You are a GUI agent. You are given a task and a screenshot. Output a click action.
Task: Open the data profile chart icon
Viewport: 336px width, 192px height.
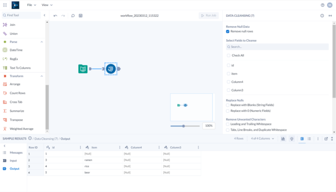(x=283, y=138)
